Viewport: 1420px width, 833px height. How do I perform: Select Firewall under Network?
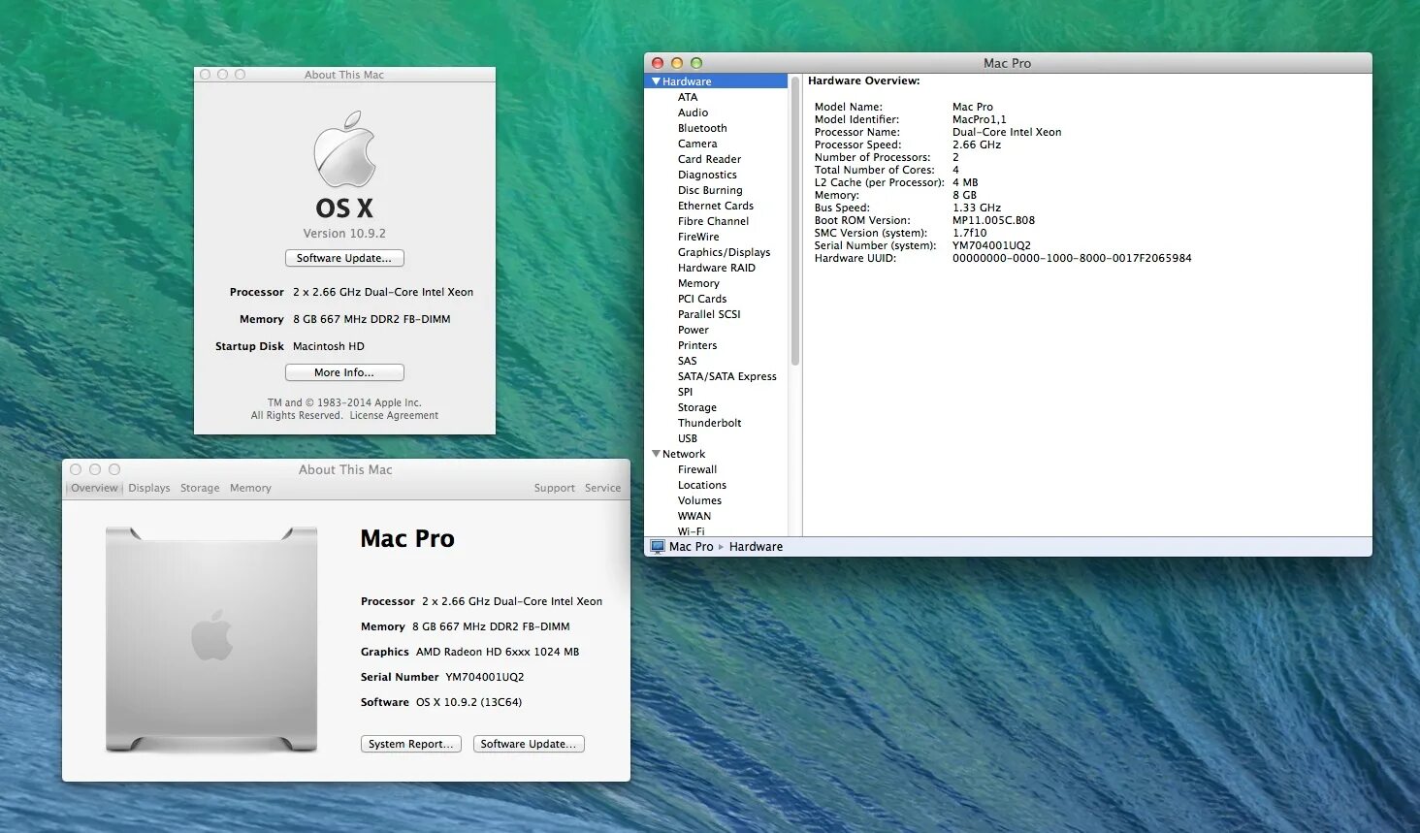pos(697,469)
